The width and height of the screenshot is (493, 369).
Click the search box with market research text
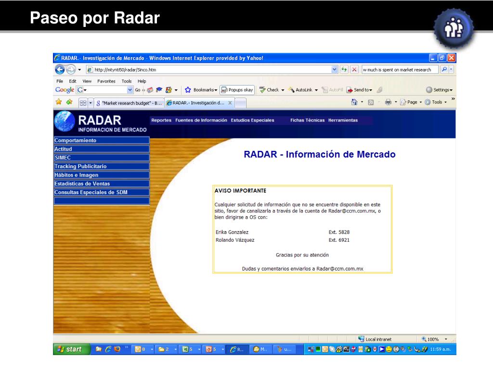click(400, 70)
